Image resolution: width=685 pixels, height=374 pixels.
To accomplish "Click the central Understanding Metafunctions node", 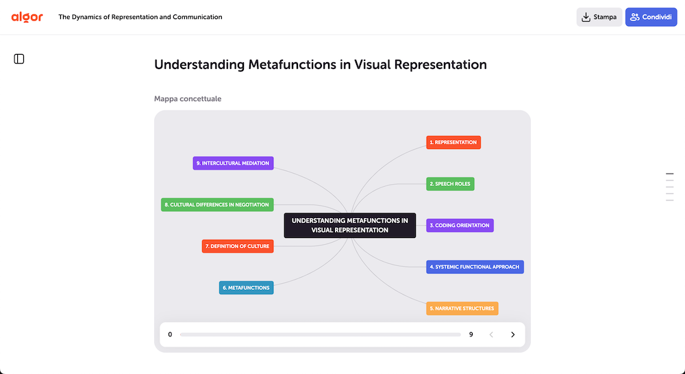I will 350,226.
